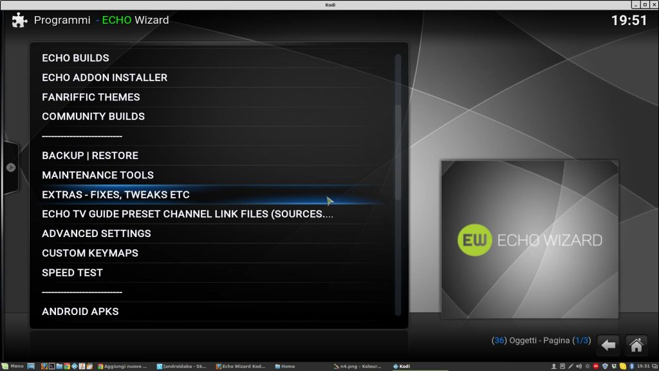Click the blue shield tray icon
Viewport: 659px width, 371px height.
[605, 366]
